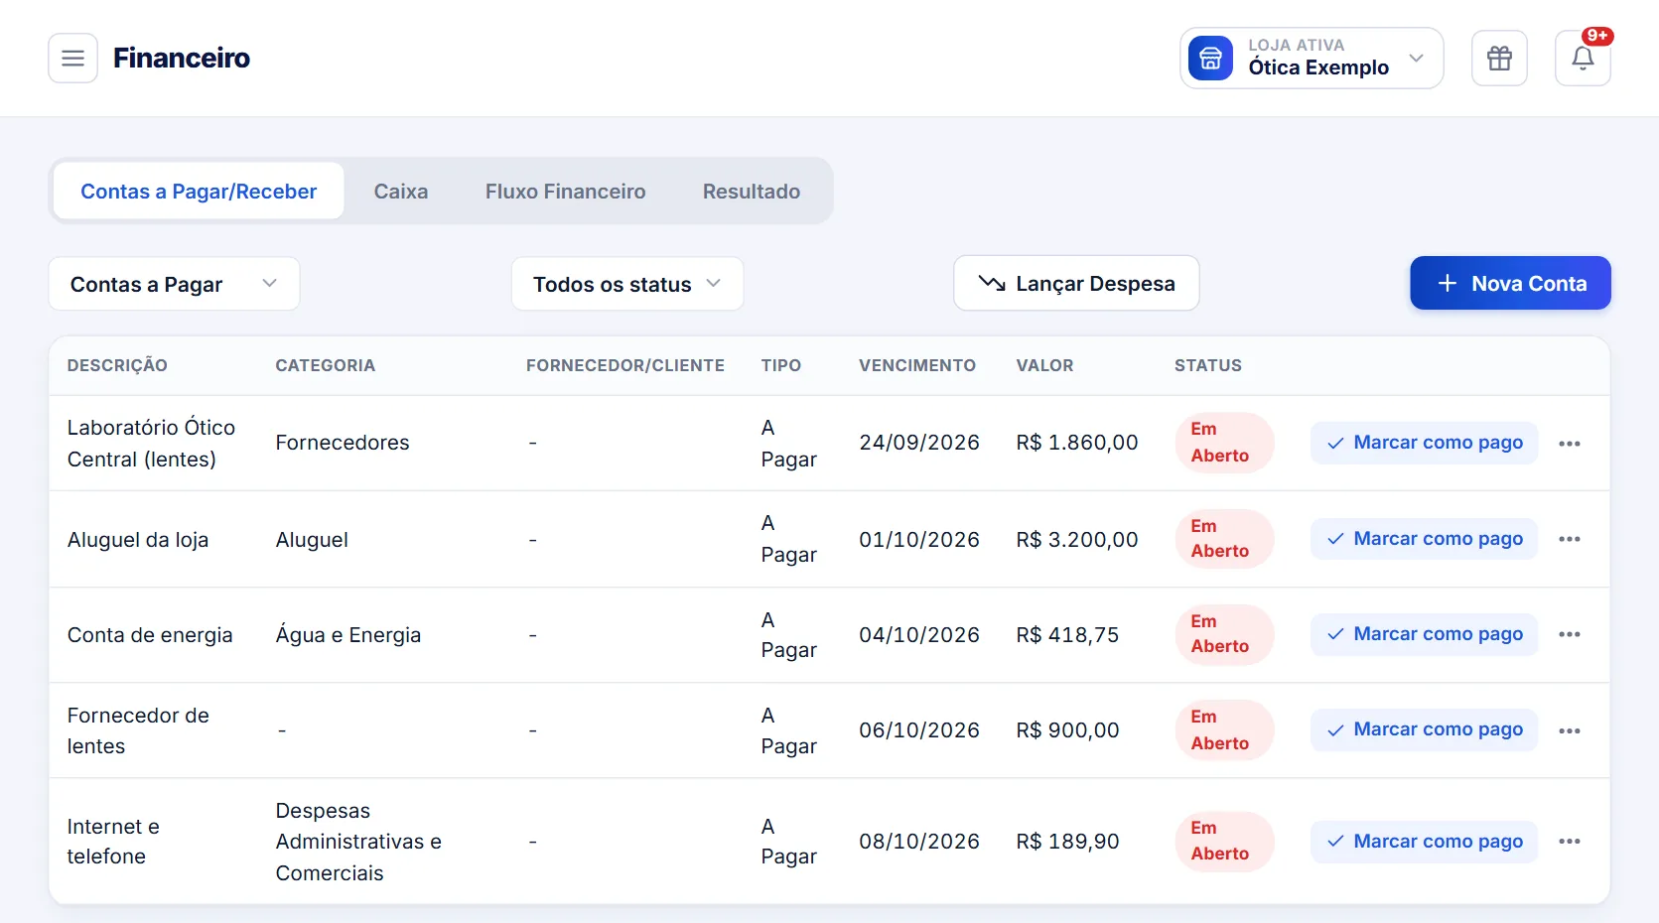The width and height of the screenshot is (1659, 923).
Task: Create a Nova Conta
Action: pyautogui.click(x=1510, y=283)
